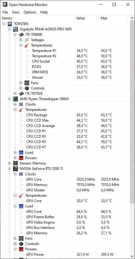
Task: Click the CPU Temperatures thermometer icon
Action: point(21,110)
